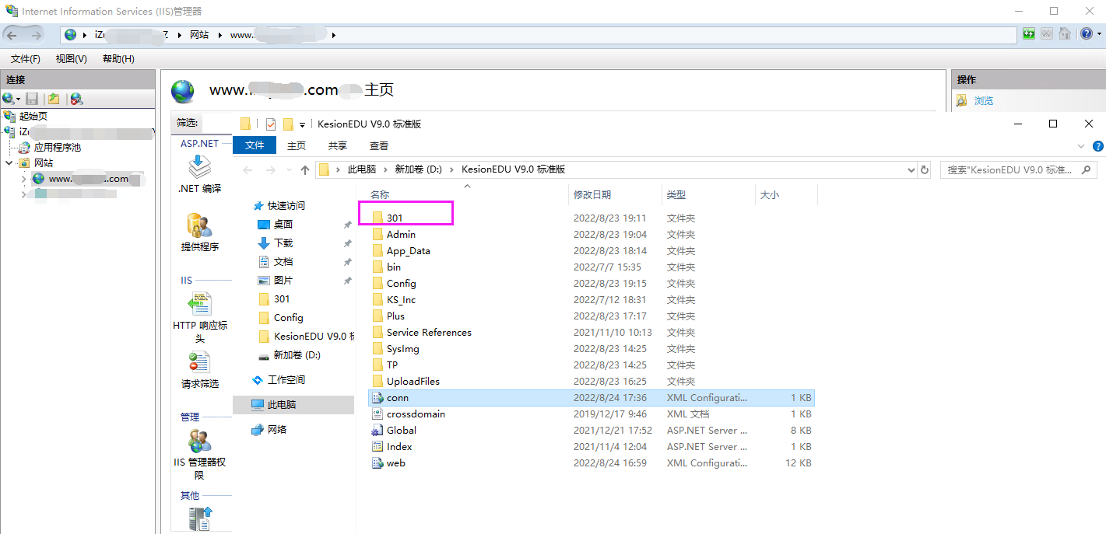Open the HTTP 响应标头 feature icon
The height and width of the screenshot is (534, 1106).
tap(200, 305)
